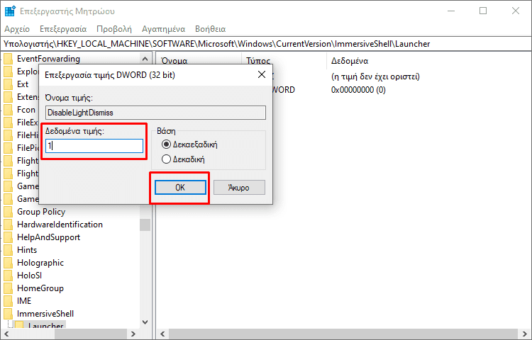Viewport: 532px width, 340px height.
Task: Select the EventForwarding folder icon
Action: click(x=8, y=59)
